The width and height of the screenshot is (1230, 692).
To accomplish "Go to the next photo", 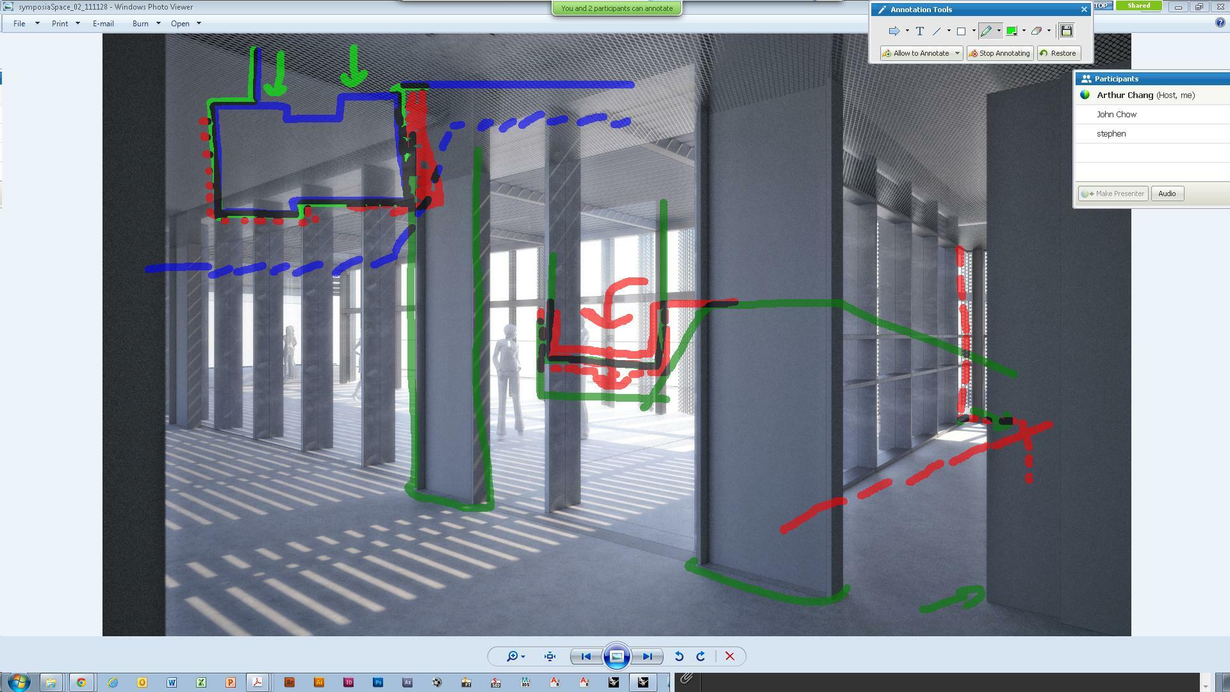I will pos(647,656).
